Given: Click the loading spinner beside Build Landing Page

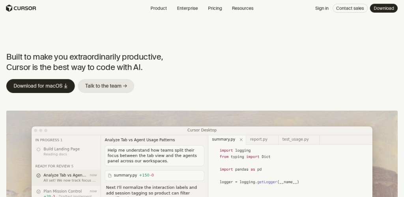Looking at the screenshot, I should [x=38, y=149].
